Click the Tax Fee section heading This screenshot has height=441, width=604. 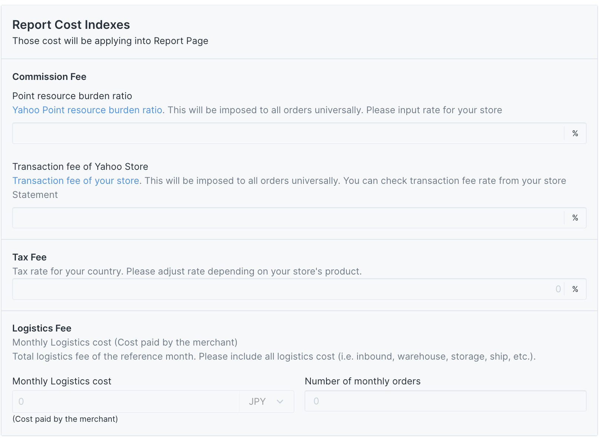click(x=30, y=257)
